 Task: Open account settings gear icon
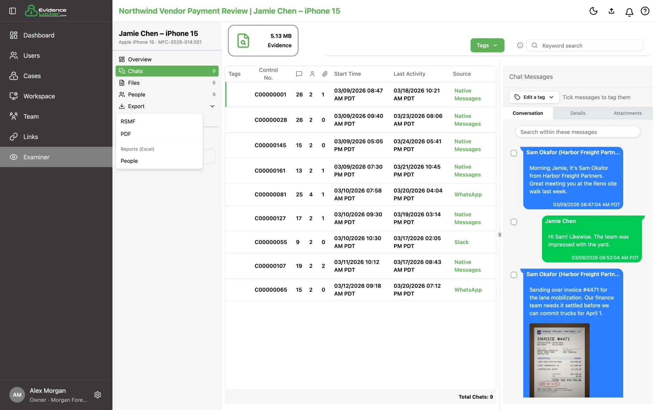point(97,395)
